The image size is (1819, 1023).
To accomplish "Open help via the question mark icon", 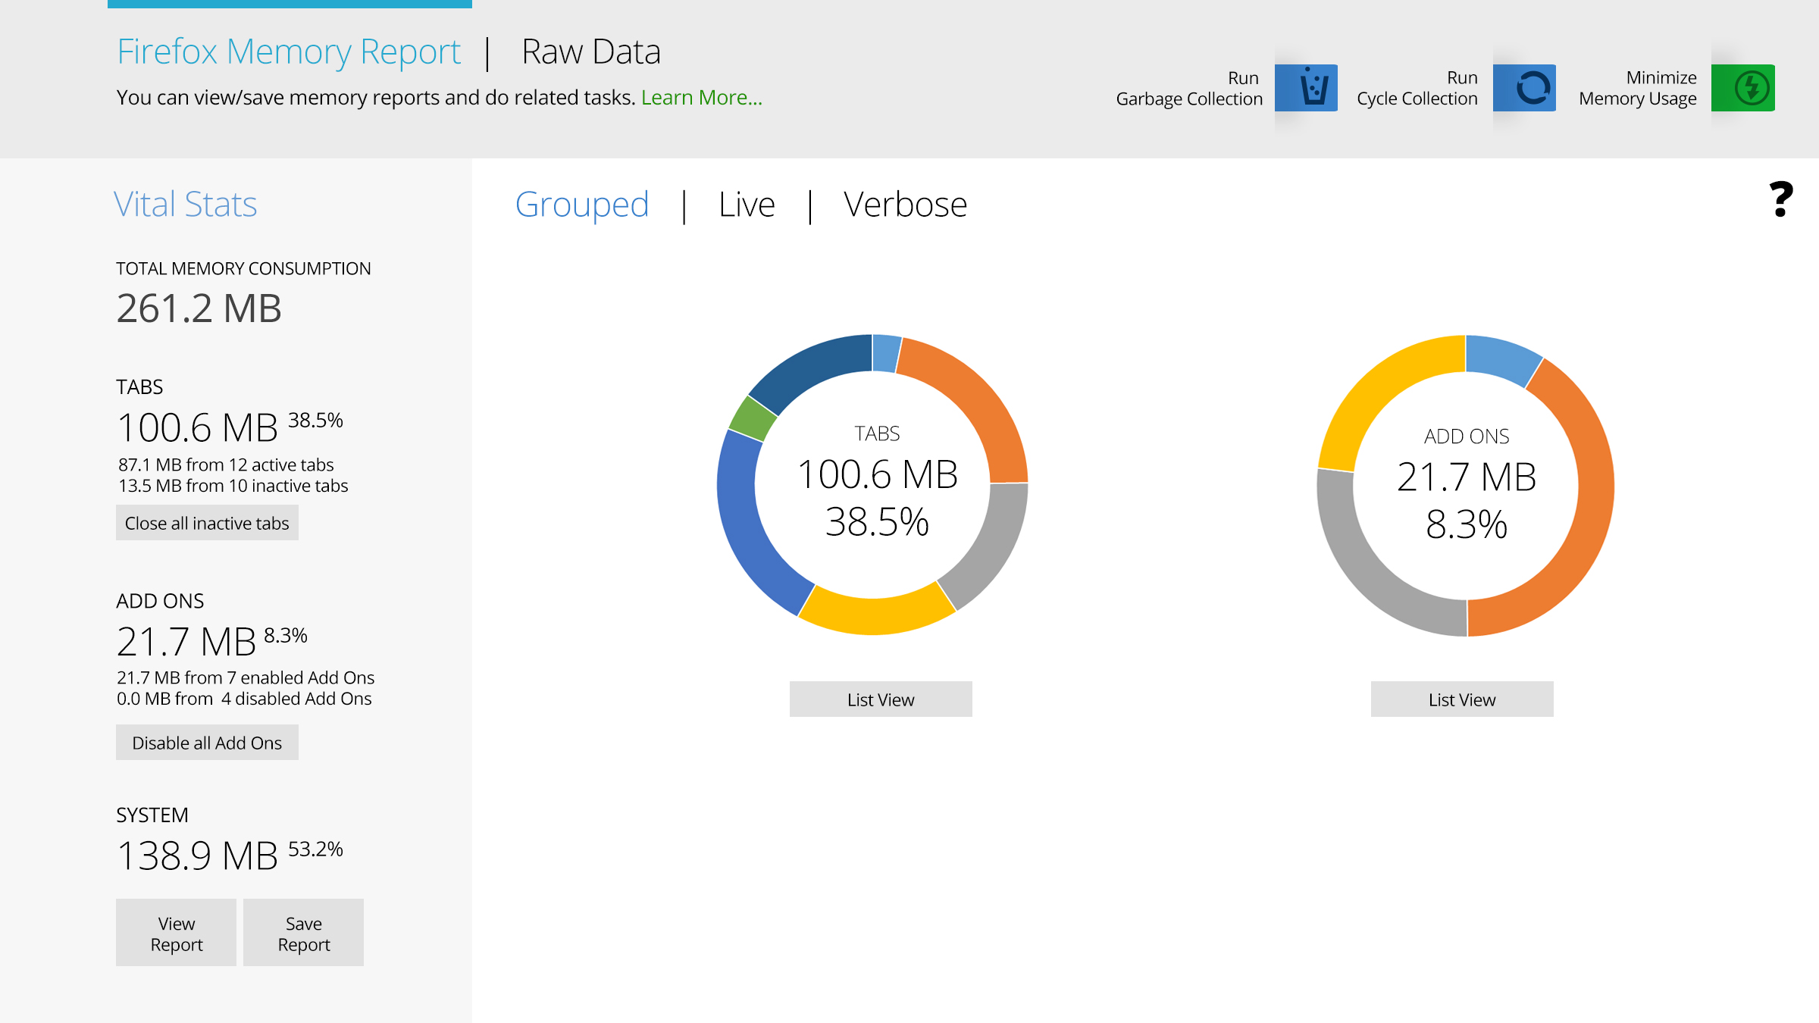I will 1781,199.
